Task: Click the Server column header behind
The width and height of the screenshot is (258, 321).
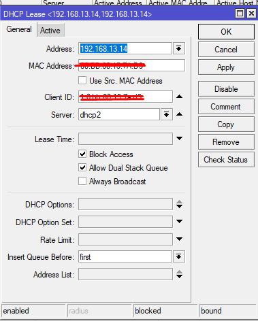Action: click(x=67, y=3)
